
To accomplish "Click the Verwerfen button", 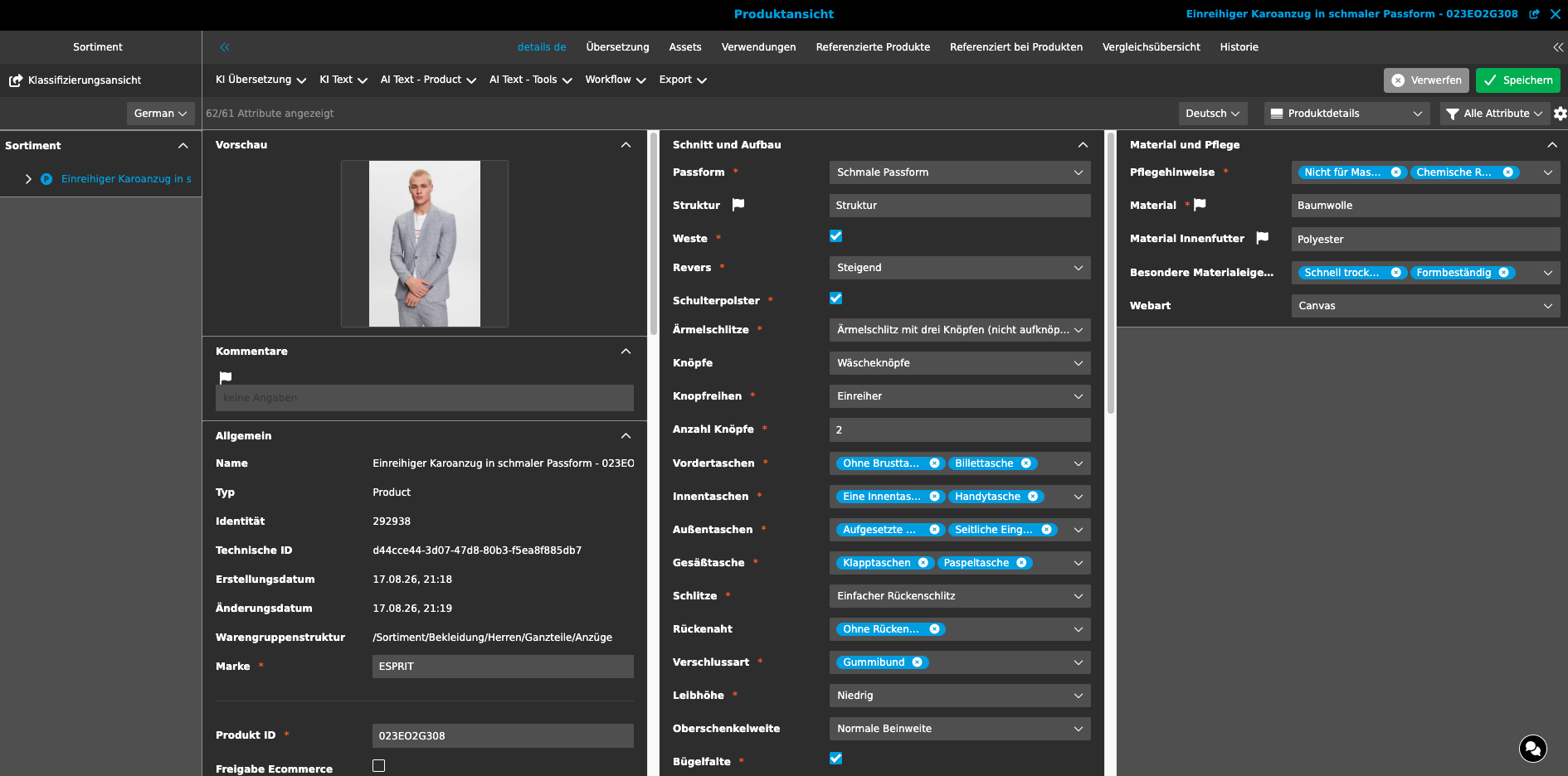I will (1426, 80).
